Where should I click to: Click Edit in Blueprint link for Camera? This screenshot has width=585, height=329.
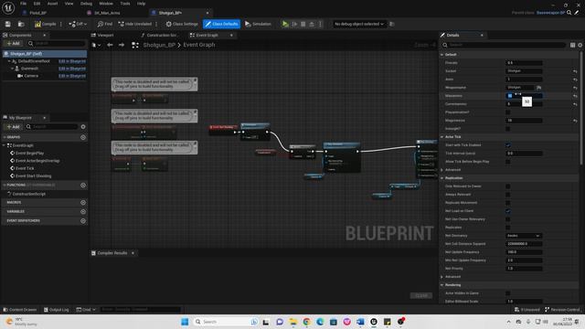[x=72, y=76]
